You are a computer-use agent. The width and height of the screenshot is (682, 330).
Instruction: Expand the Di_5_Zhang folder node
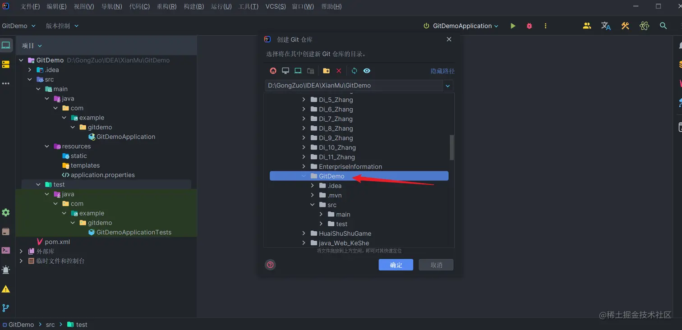[304, 100]
